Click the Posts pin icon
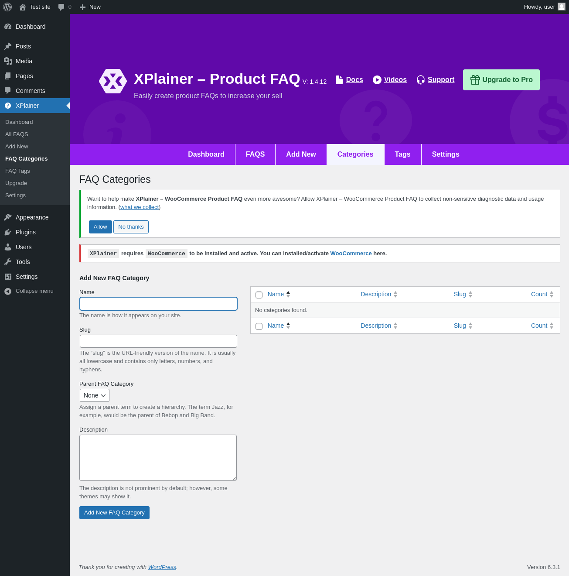 (x=8, y=46)
